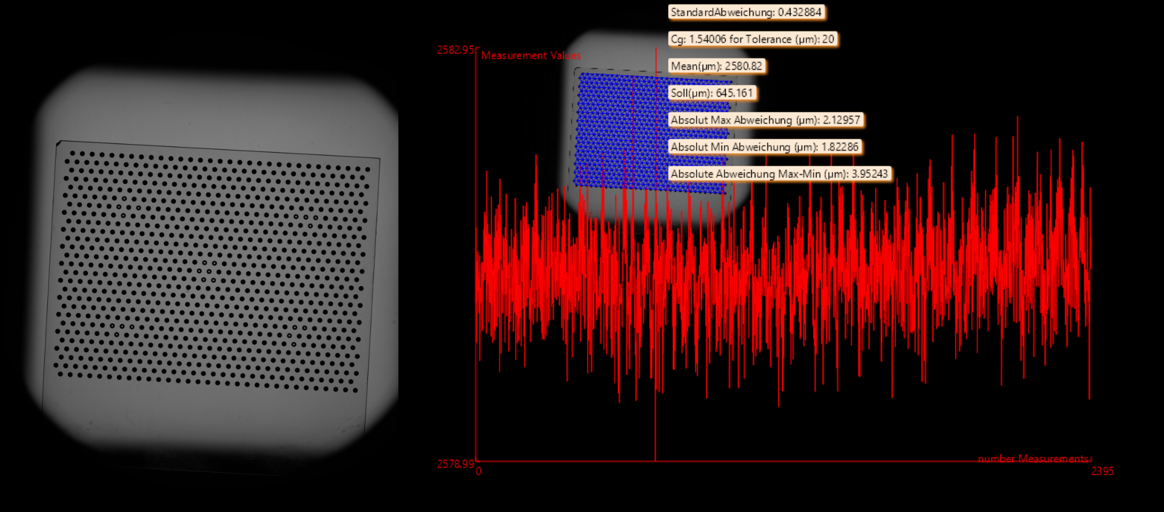Click the x-axis end value 2395

pos(1102,471)
